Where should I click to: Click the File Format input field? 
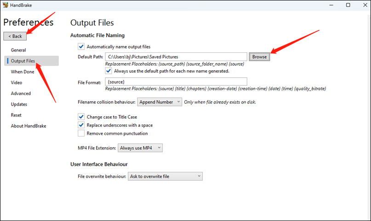coord(176,81)
